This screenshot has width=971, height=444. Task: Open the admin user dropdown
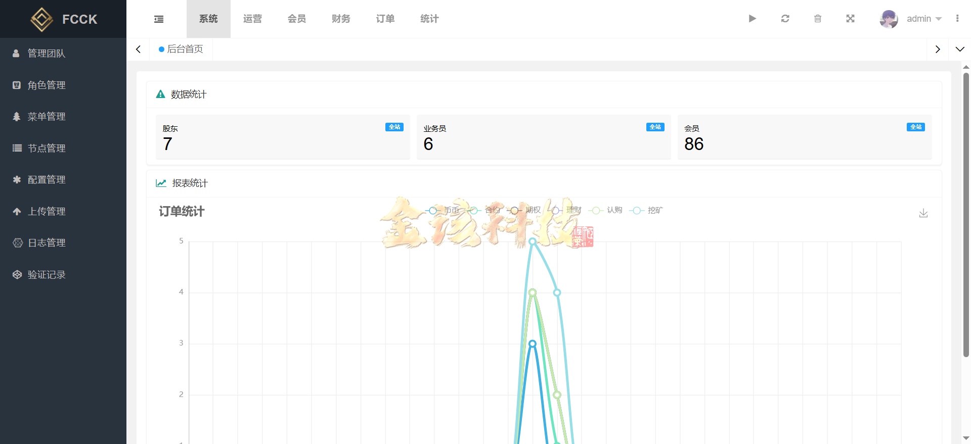tap(924, 19)
